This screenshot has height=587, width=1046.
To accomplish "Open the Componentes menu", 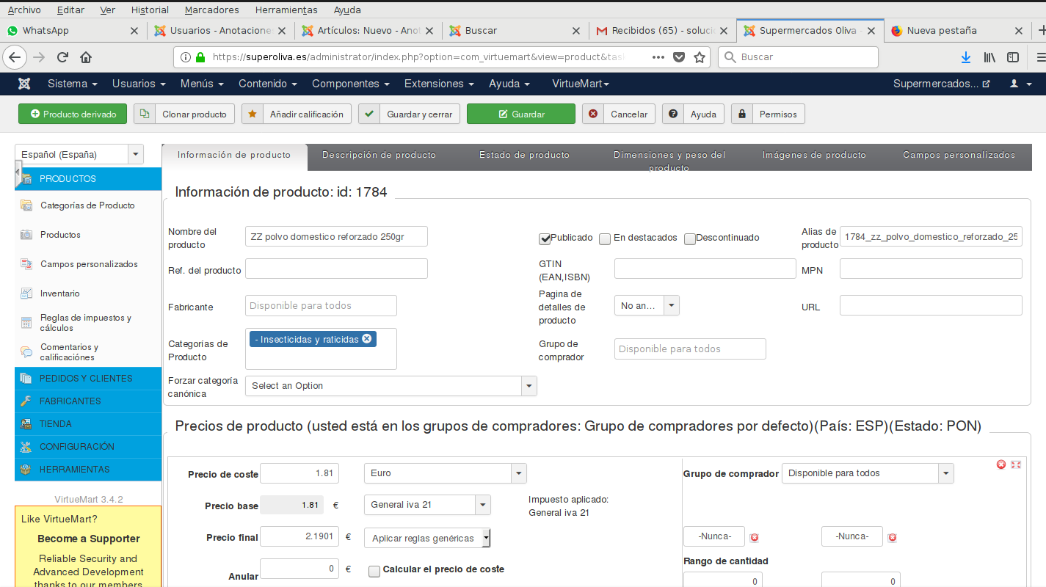I will click(x=350, y=84).
